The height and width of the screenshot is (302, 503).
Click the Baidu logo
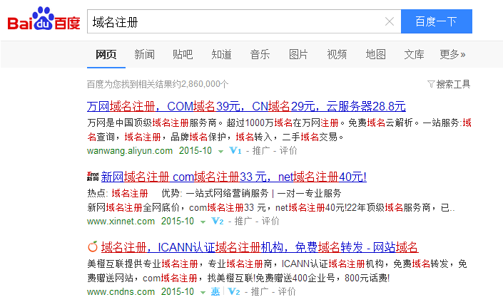[44, 19]
